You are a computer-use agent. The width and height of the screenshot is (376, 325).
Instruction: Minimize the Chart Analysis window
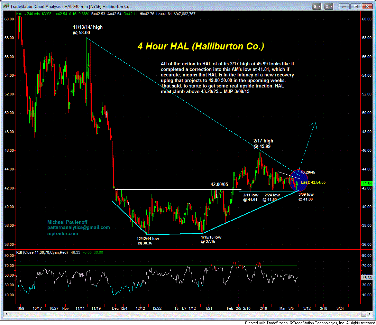[x=344, y=7]
